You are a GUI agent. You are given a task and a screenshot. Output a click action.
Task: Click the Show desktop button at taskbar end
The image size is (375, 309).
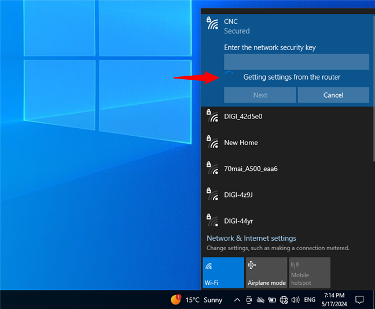click(374, 300)
